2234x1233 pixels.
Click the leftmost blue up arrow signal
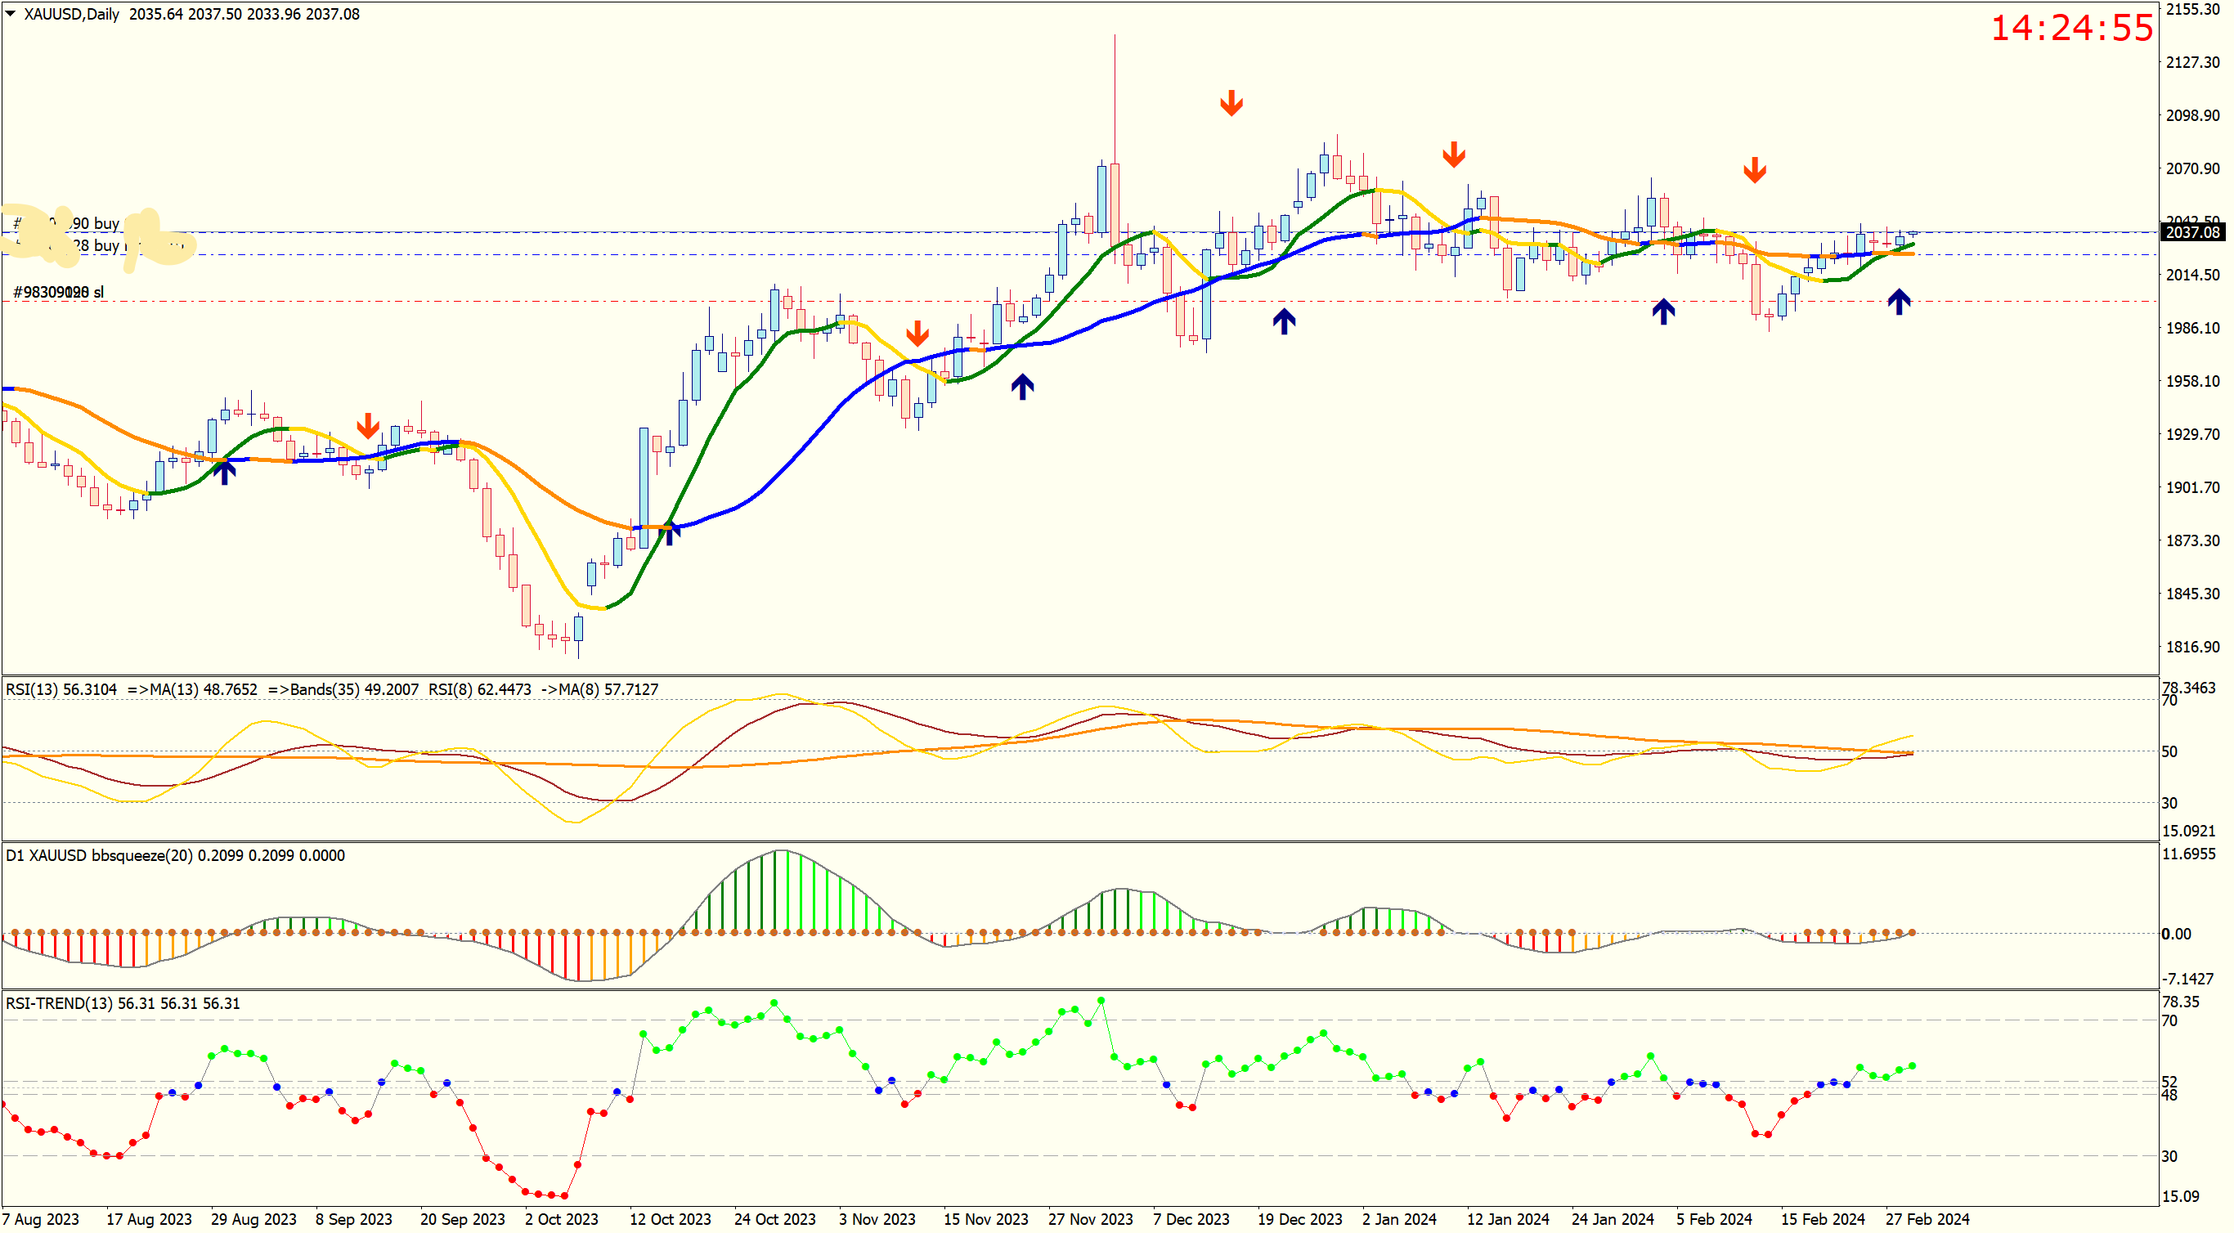(x=225, y=471)
